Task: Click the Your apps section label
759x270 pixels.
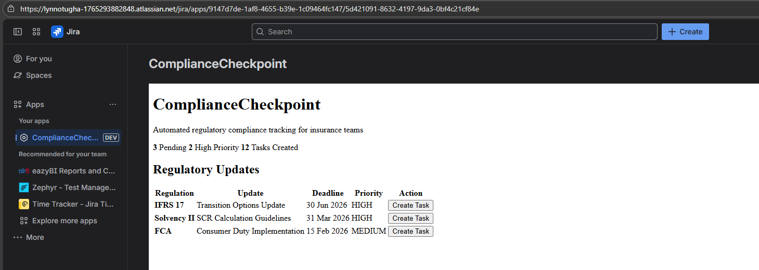Action: pyautogui.click(x=34, y=121)
